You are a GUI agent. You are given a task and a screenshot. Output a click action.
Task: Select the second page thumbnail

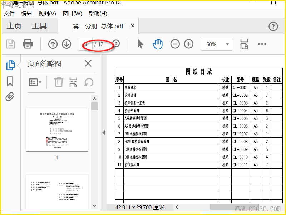[x=57, y=192]
